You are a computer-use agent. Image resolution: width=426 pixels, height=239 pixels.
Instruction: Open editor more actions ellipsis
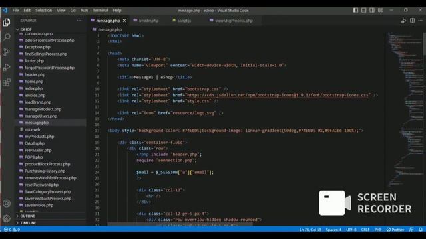point(420,21)
